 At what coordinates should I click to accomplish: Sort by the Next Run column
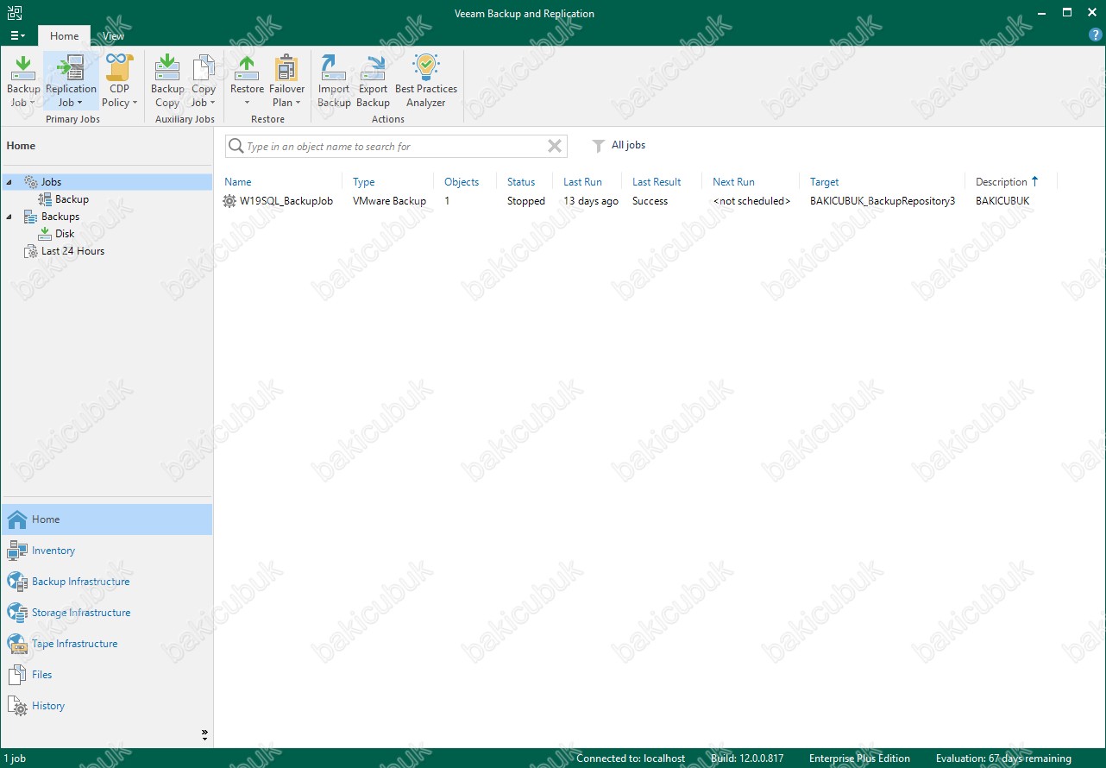tap(733, 182)
